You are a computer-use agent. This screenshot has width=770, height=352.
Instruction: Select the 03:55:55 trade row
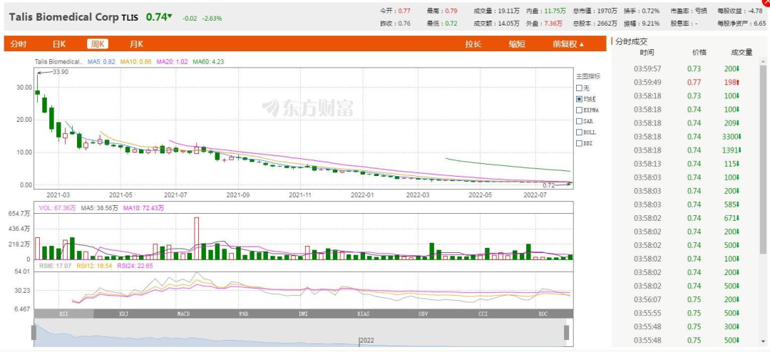[x=686, y=314]
